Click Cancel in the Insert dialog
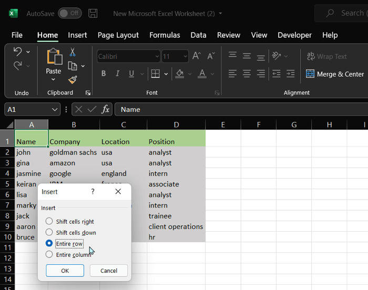The image size is (368, 290). click(109, 271)
